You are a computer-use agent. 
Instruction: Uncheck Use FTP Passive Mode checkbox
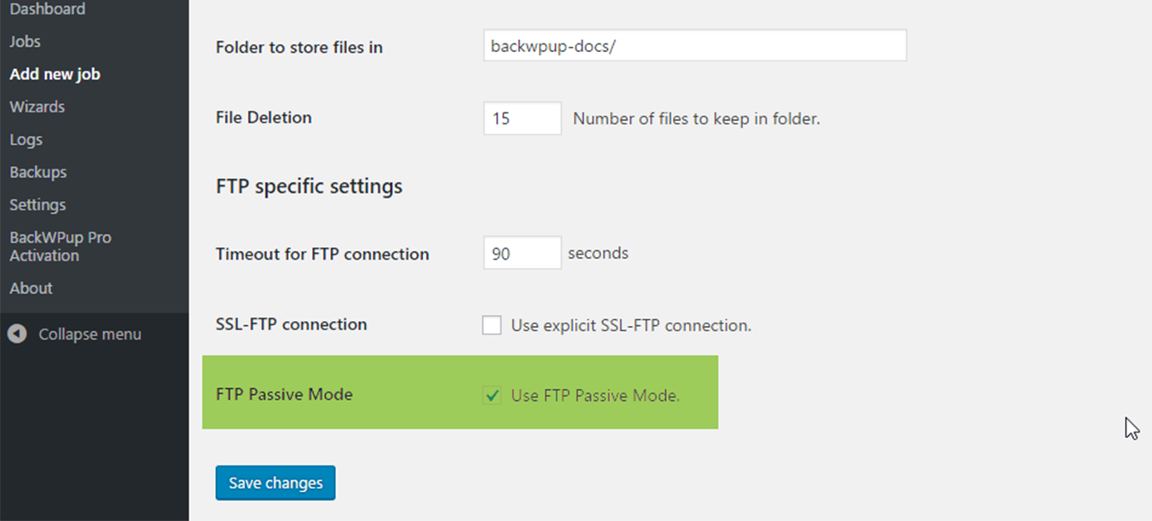(492, 395)
